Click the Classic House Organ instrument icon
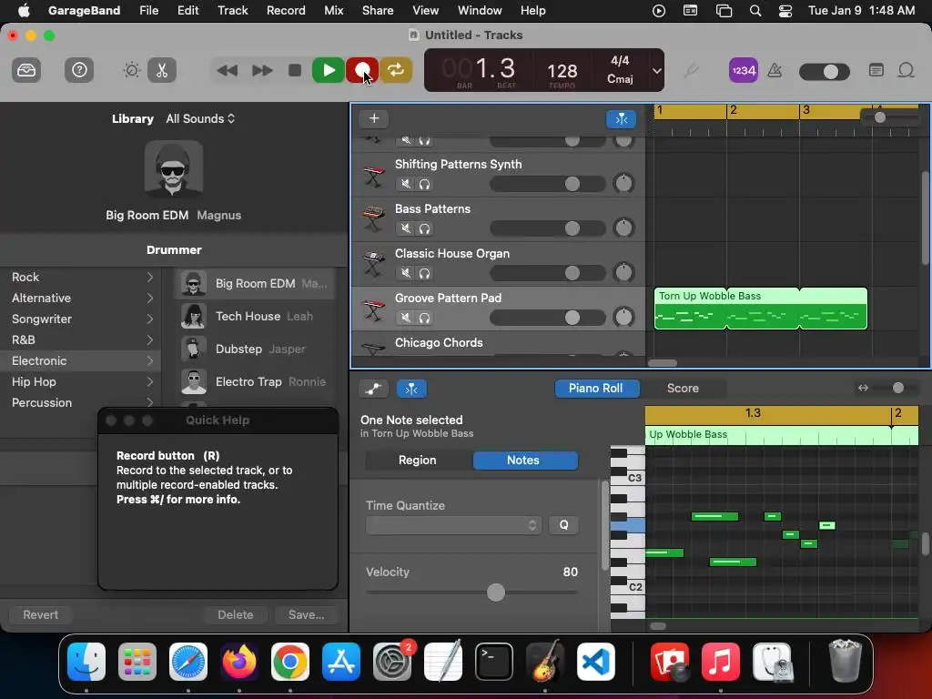This screenshot has height=699, width=932. 373,263
